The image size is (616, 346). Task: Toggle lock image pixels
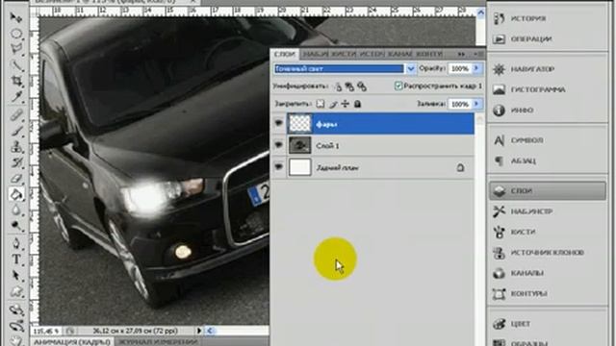click(x=333, y=104)
